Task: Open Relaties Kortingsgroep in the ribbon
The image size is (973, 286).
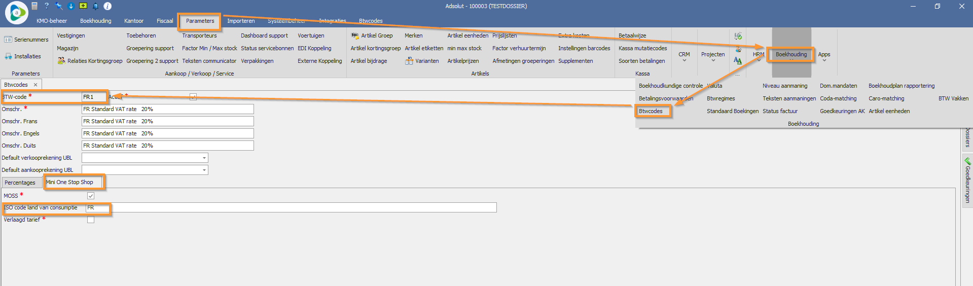Action: 90,61
